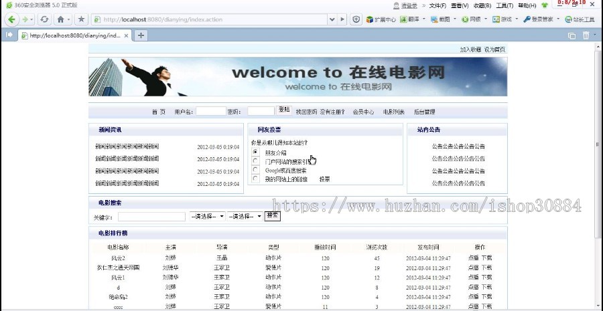This screenshot has width=603, height=311.
Task: Go to the browser home page icon
Action: point(60,19)
